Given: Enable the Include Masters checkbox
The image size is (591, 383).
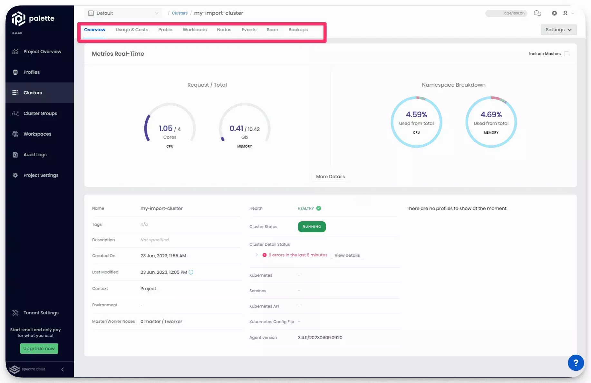Looking at the screenshot, I should pyautogui.click(x=567, y=53).
